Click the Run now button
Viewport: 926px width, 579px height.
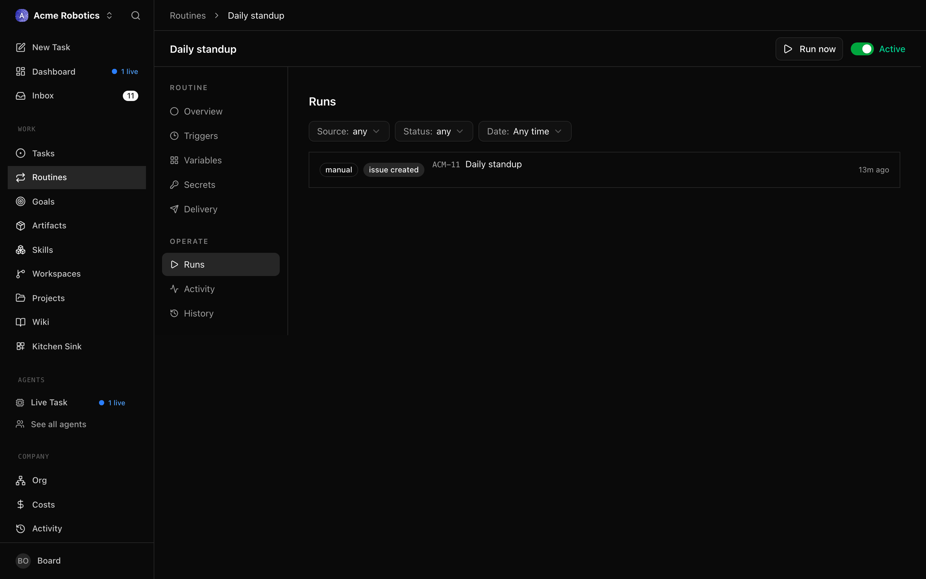point(809,49)
